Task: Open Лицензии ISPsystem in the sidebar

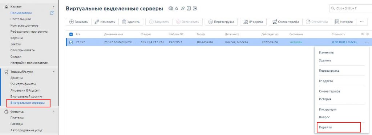Action: pos(25,90)
